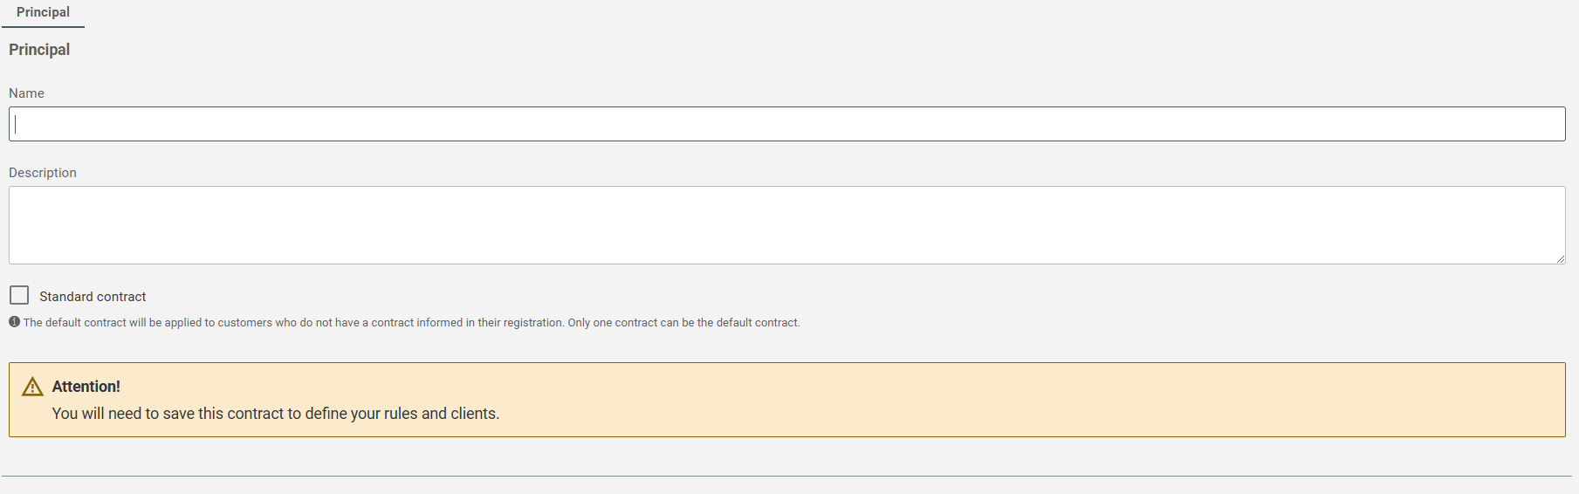Click the Description textarea resize handle

click(x=1560, y=258)
